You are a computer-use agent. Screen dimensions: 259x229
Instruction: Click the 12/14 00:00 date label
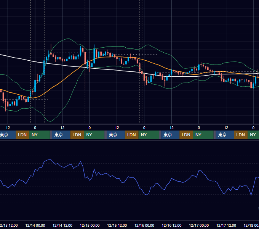tap(35, 225)
